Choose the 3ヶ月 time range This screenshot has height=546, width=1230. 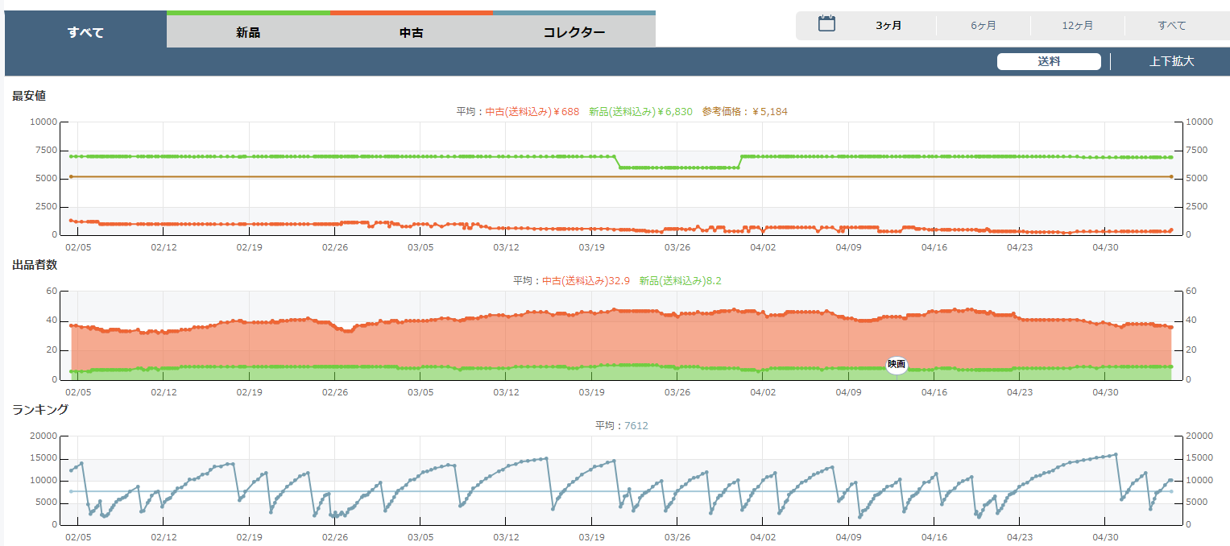(888, 26)
